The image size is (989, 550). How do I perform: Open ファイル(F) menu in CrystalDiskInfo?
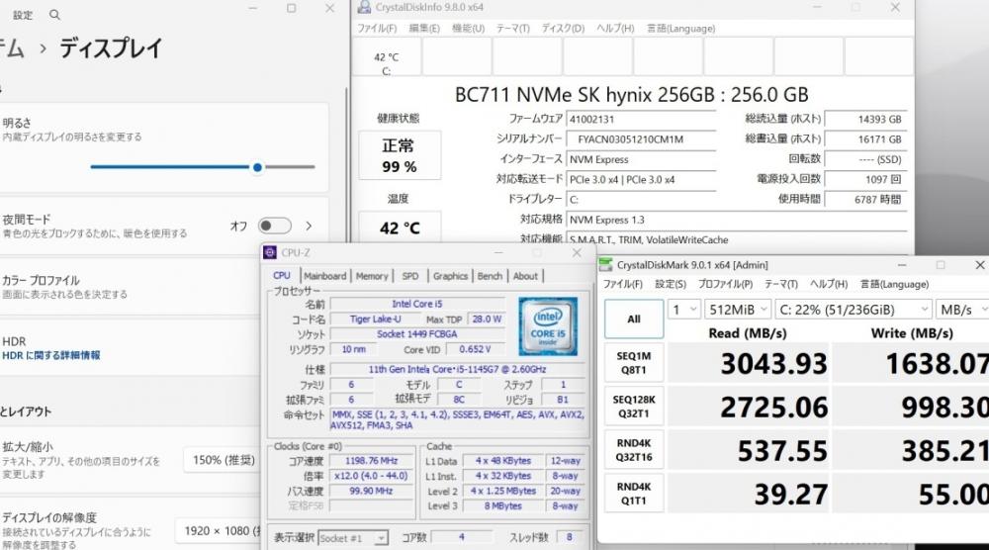click(377, 29)
